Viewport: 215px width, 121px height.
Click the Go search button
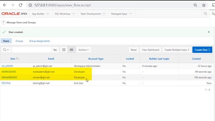tap(55, 50)
